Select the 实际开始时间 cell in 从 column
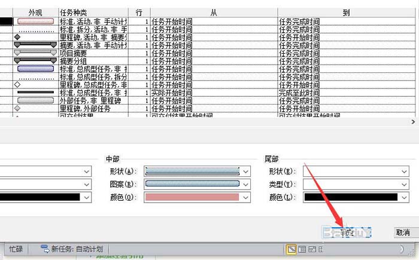The height and width of the screenshot is (260, 419). click(x=214, y=93)
